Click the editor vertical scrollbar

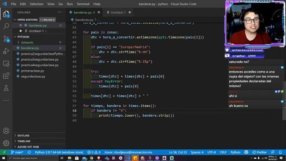(284, 100)
